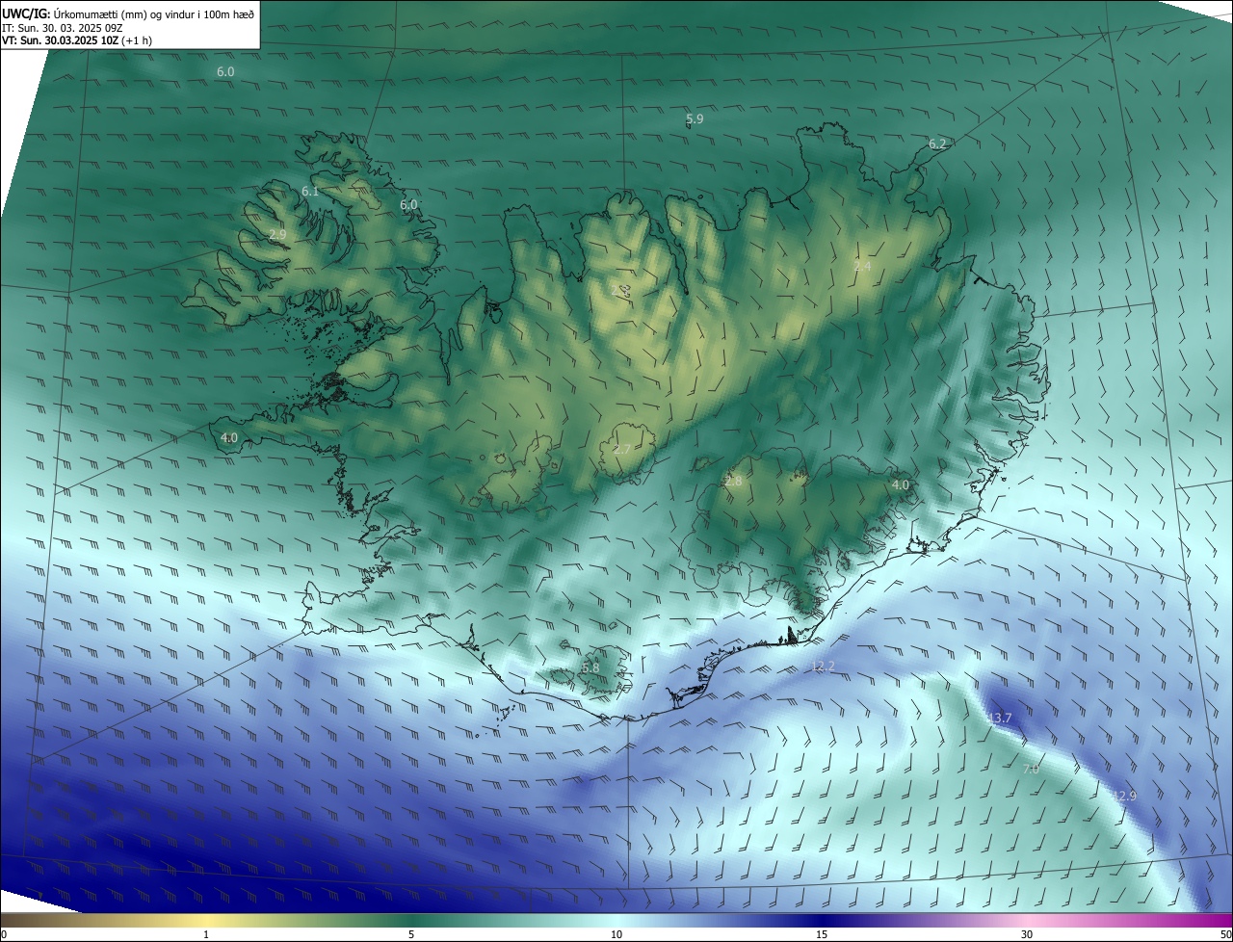The image size is (1233, 942).
Task: Click the 2.4 value in northeast Iceland
Action: coord(862,266)
